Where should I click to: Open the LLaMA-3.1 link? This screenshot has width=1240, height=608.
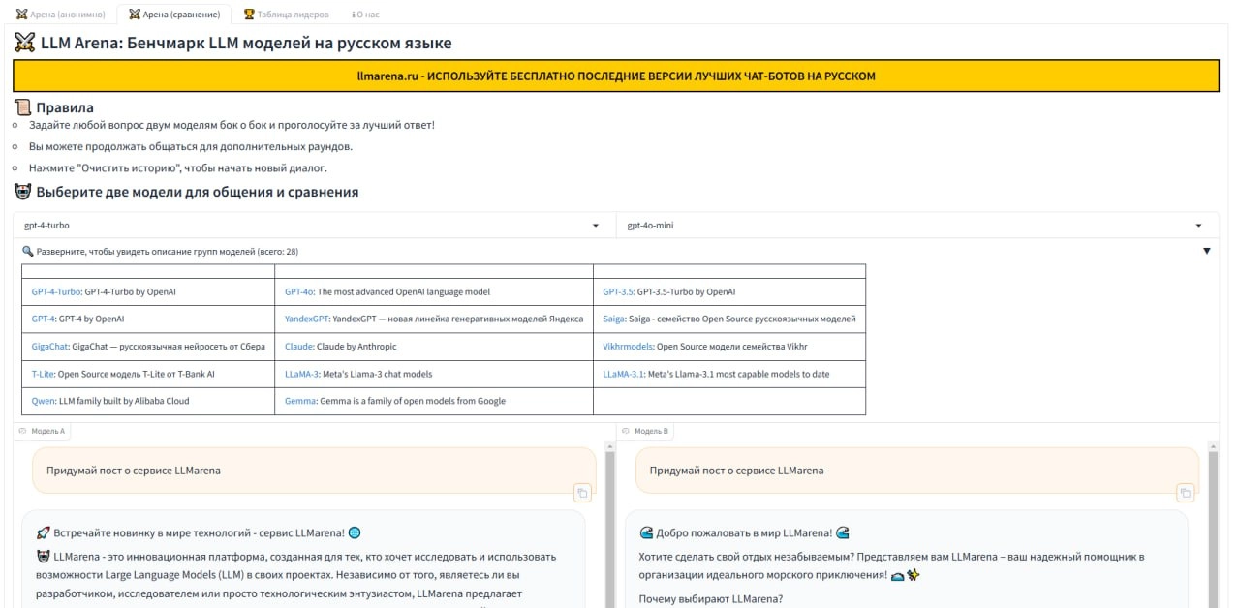[x=624, y=374]
